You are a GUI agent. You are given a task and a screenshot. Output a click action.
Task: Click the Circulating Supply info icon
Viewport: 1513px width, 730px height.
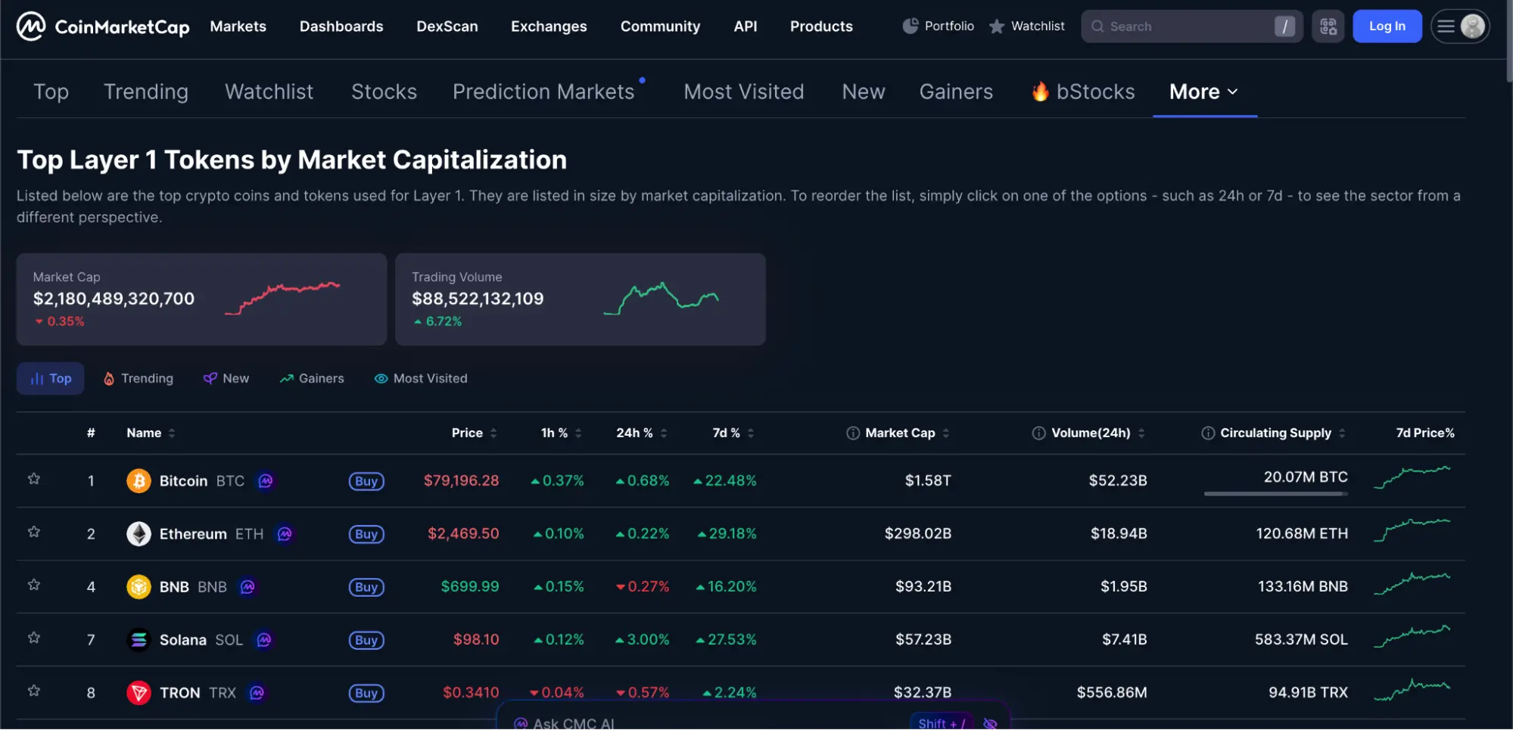pos(1208,433)
